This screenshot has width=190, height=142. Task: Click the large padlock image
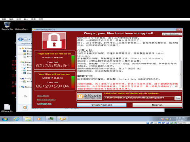[x=54, y=41]
